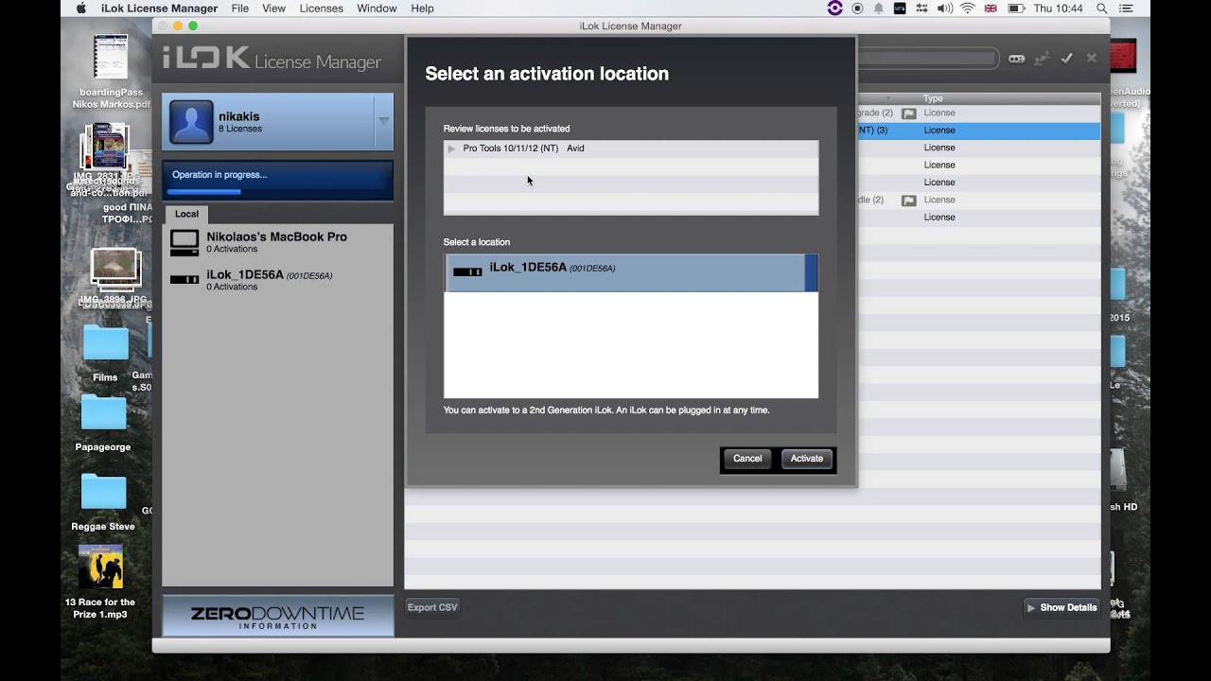This screenshot has width=1211, height=681.
Task: Click the Type column header
Action: [x=933, y=98]
